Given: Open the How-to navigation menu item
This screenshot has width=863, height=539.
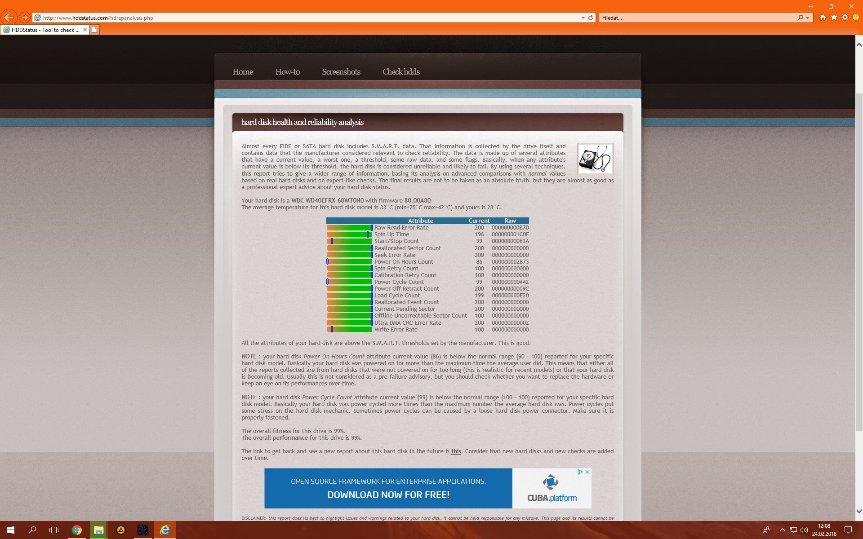Looking at the screenshot, I should pos(288,72).
